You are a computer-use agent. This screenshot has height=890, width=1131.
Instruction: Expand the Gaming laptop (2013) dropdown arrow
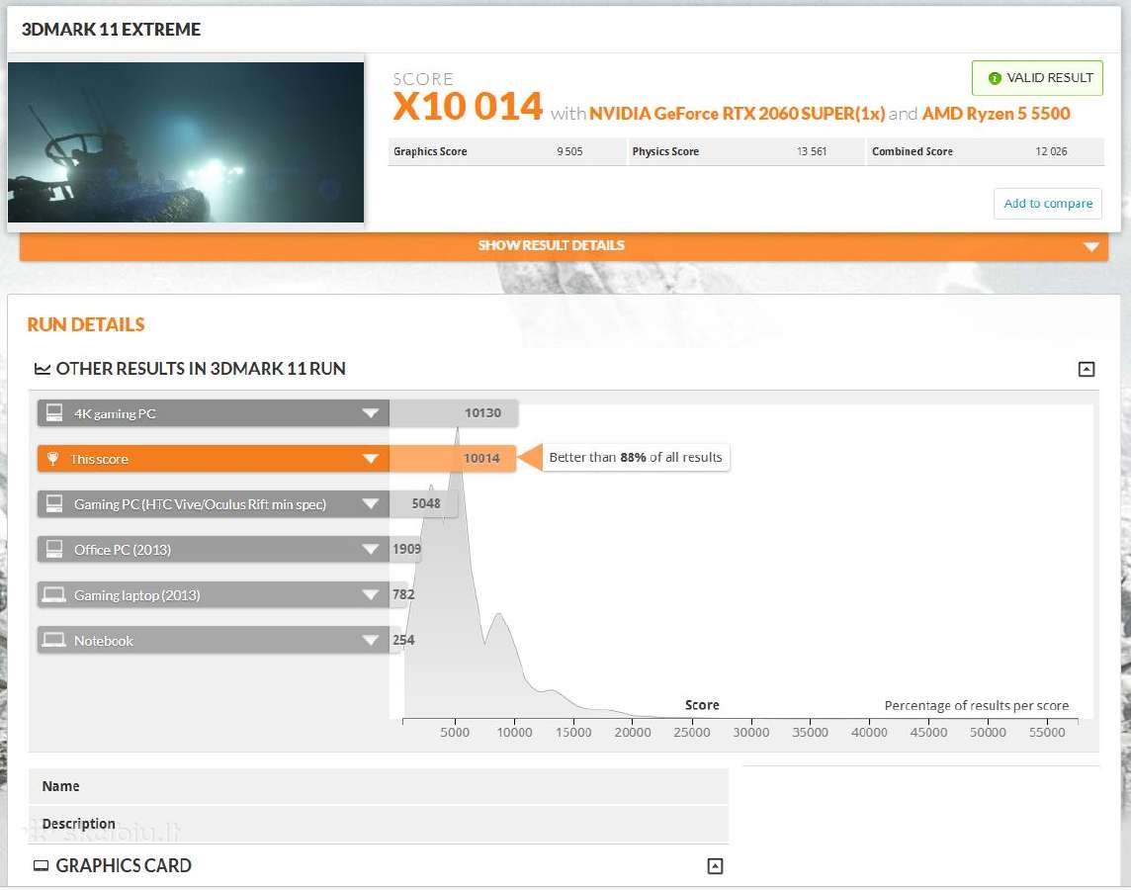(x=370, y=595)
